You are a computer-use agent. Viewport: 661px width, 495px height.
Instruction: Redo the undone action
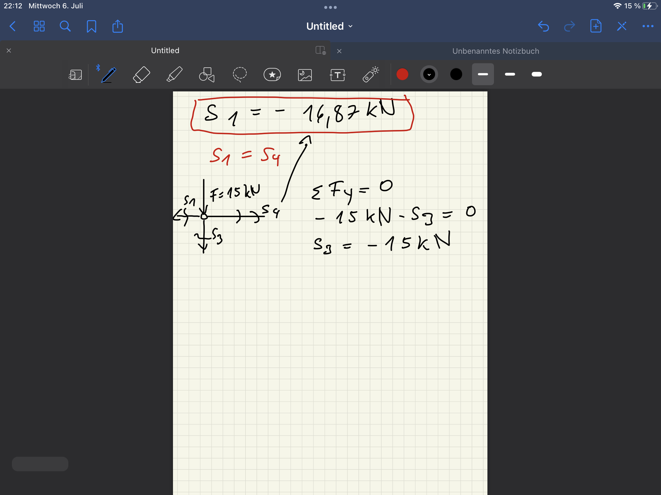point(569,26)
